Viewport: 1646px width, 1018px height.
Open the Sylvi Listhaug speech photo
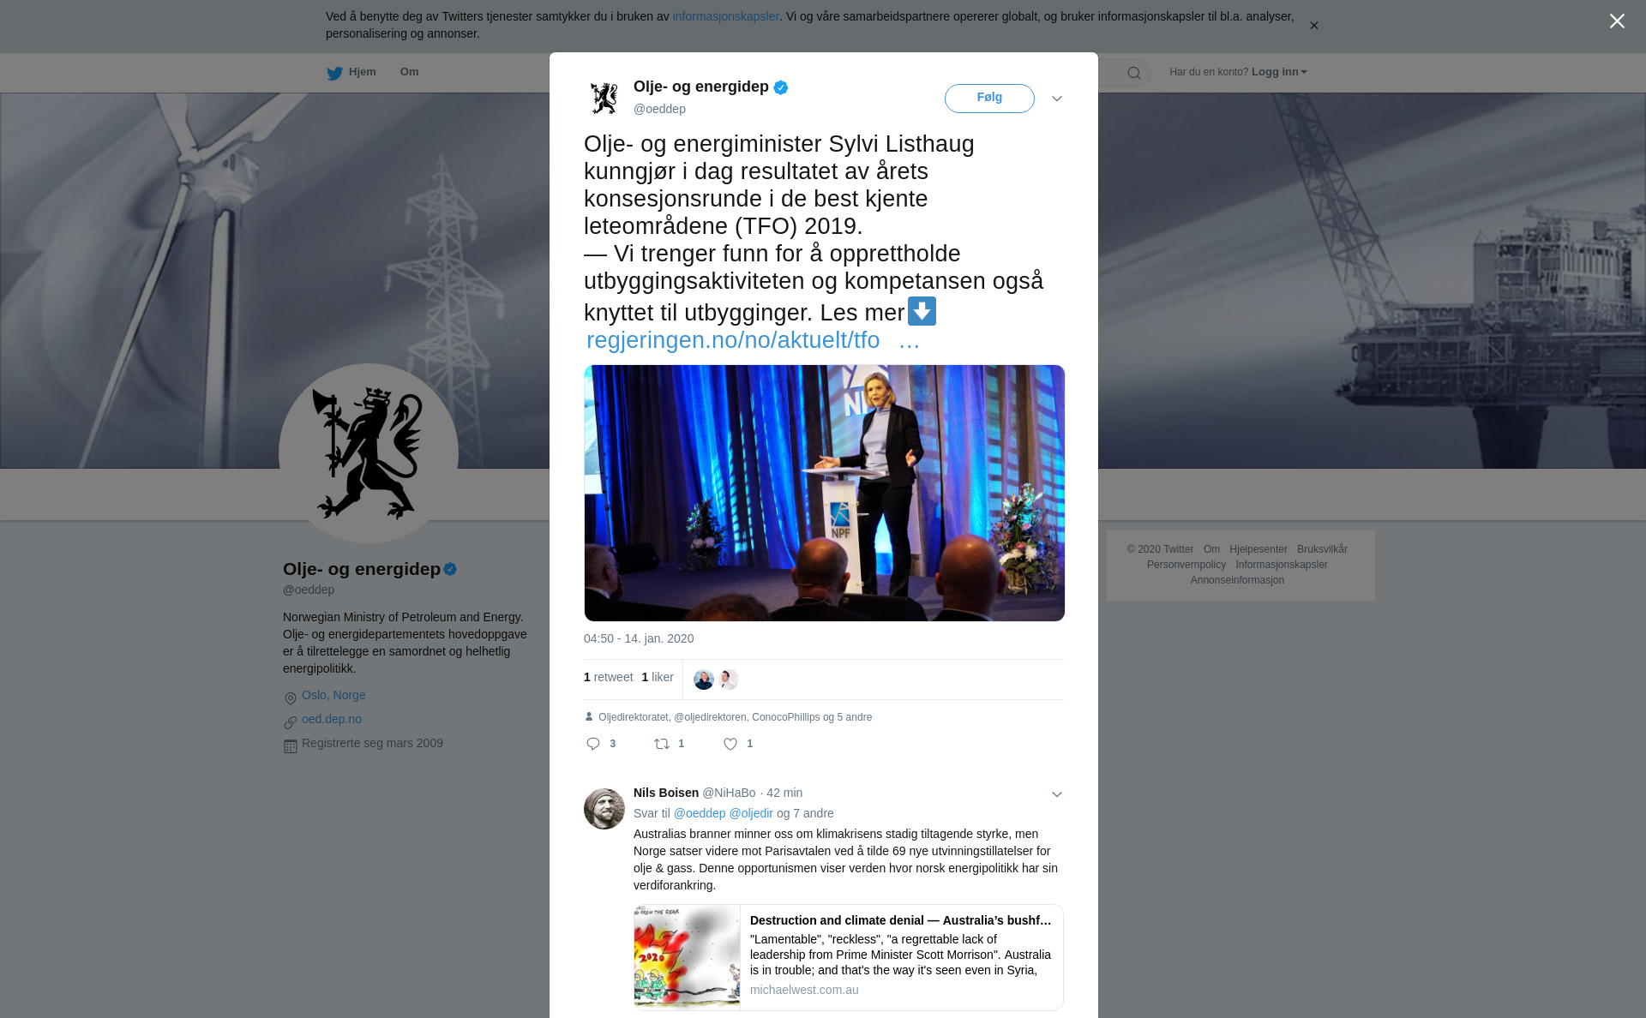coord(825,493)
